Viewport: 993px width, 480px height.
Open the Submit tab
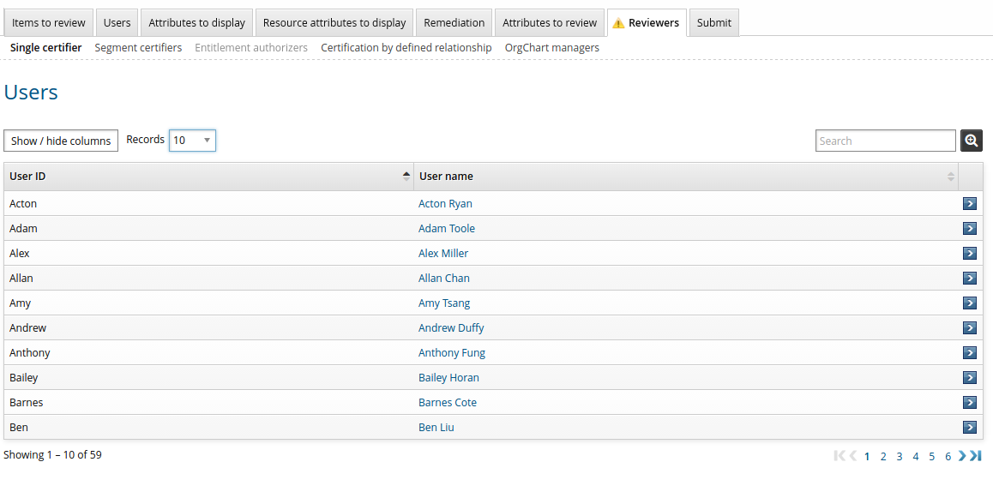[713, 23]
